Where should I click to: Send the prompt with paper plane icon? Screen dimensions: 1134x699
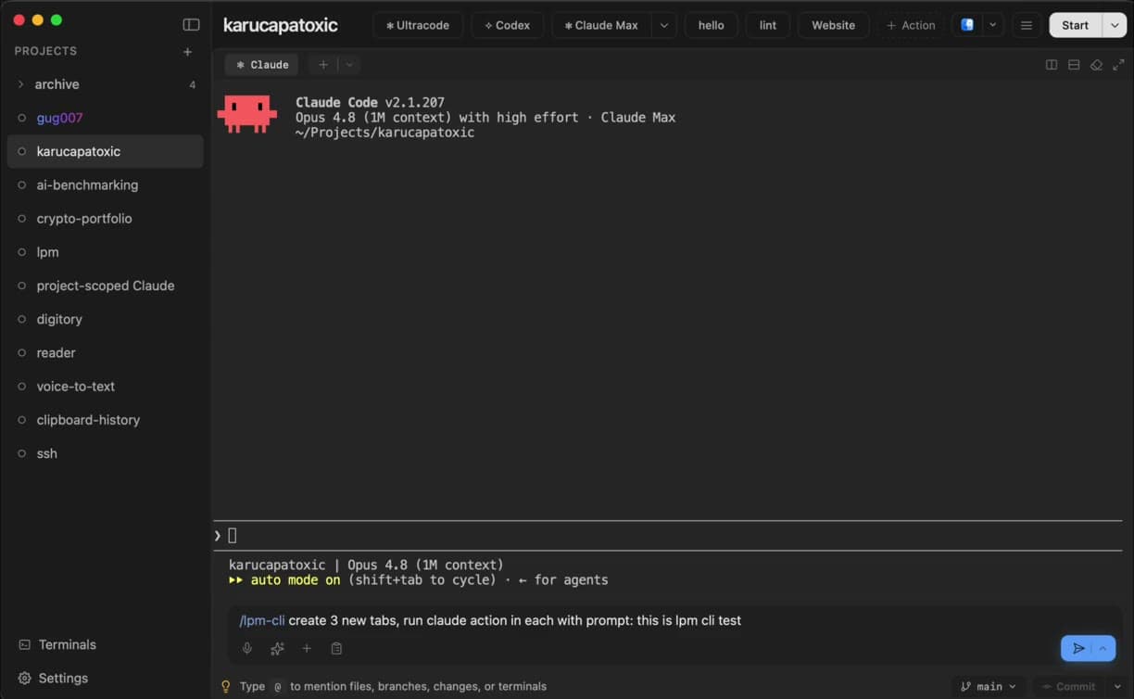(1077, 648)
